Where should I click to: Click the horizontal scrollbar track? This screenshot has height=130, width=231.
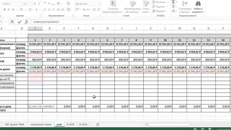click(169, 125)
